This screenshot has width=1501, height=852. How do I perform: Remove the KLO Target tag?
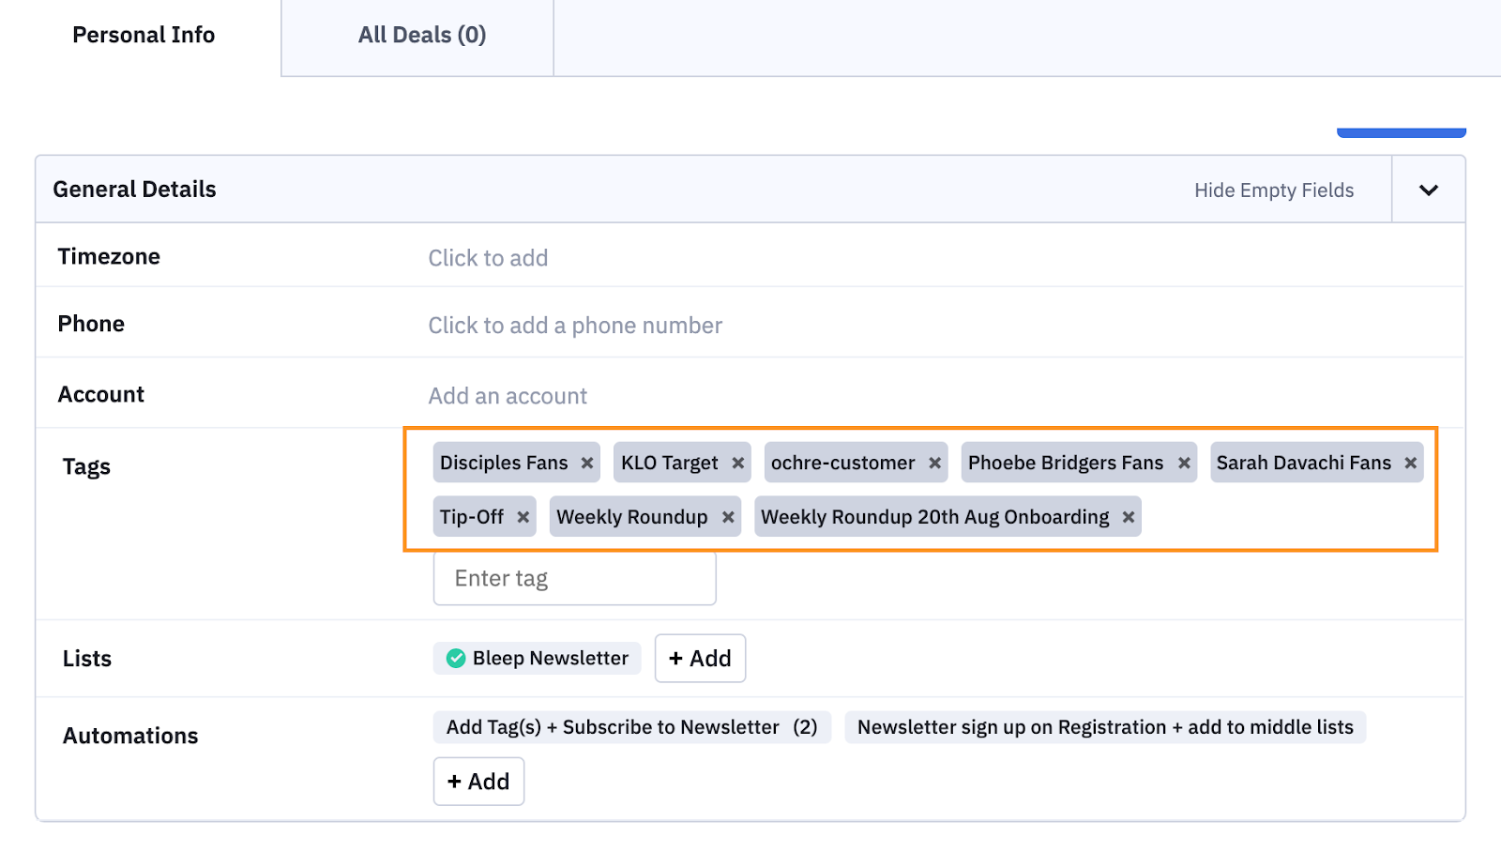coord(737,463)
